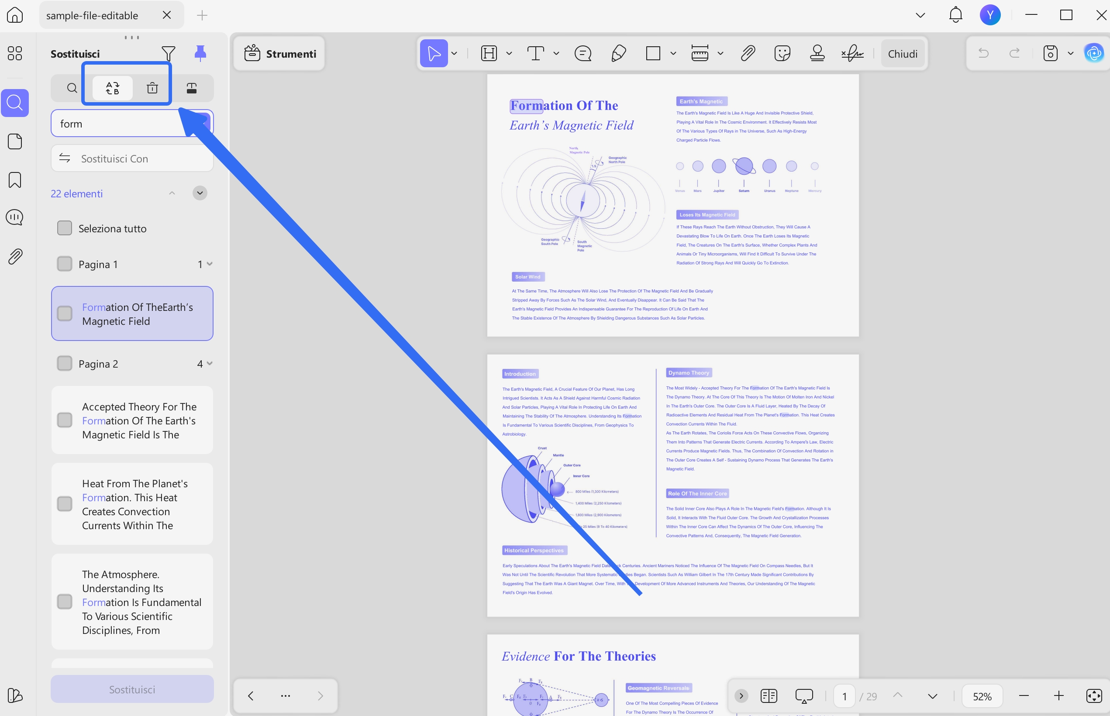Collapse the Pagina 2 results chevron

point(210,364)
